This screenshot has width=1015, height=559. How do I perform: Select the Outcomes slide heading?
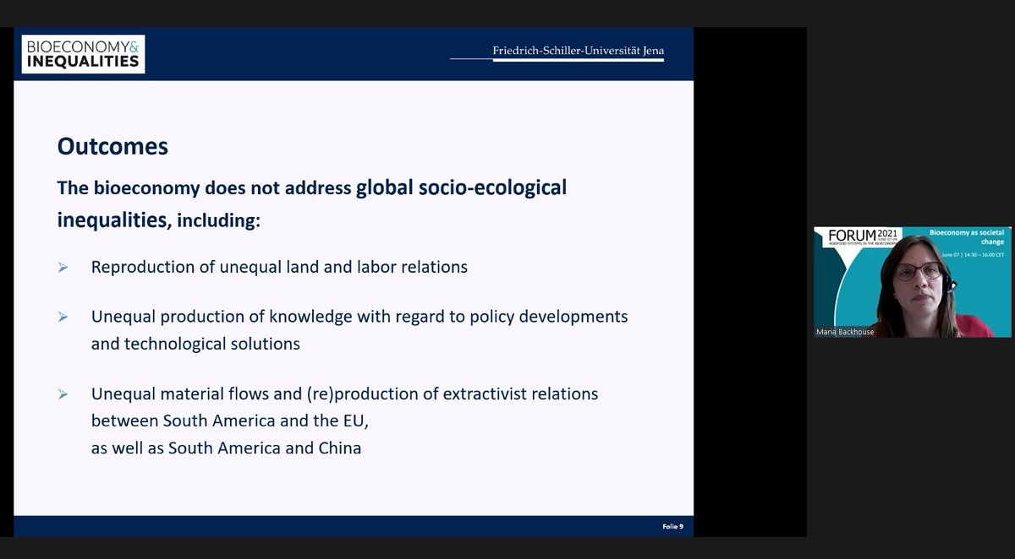point(112,146)
